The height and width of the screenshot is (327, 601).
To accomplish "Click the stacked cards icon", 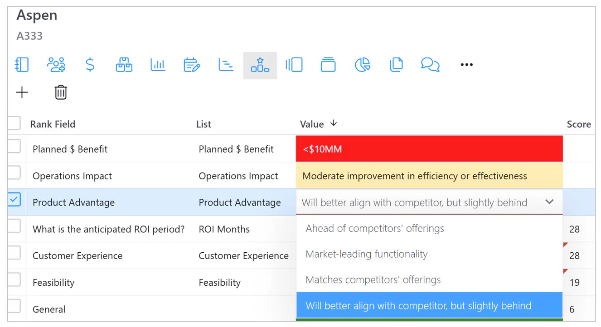I will [x=328, y=65].
